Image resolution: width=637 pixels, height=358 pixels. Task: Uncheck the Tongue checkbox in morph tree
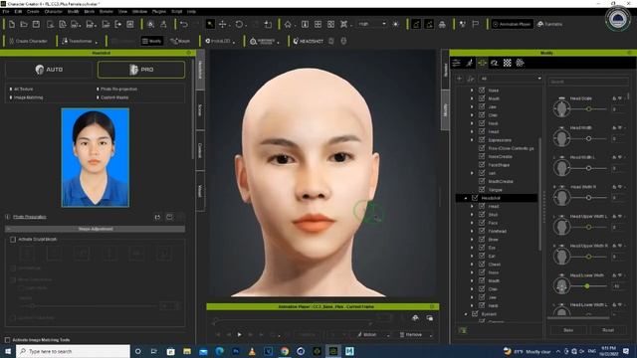coord(482,190)
